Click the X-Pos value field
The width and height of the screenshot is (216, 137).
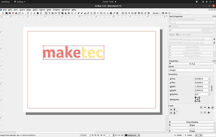[201, 79]
